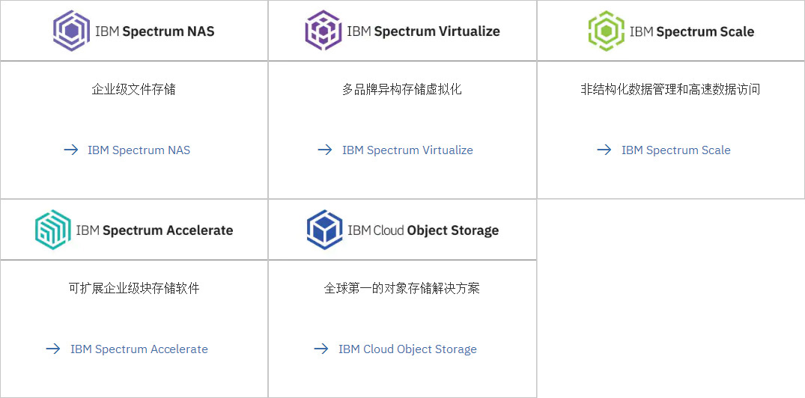Click the arrow icon beside IBM Spectrum Virtualize link
This screenshot has height=398, width=805.
click(x=325, y=150)
